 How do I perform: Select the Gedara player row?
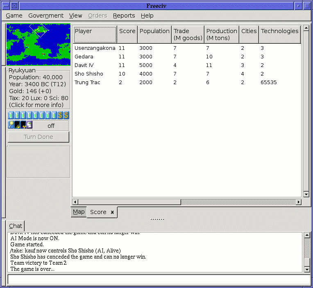coord(187,56)
